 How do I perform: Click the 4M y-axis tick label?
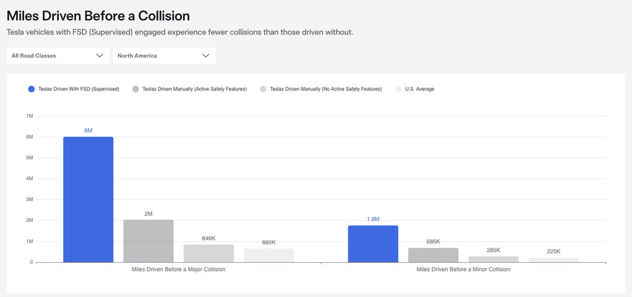pyautogui.click(x=29, y=179)
